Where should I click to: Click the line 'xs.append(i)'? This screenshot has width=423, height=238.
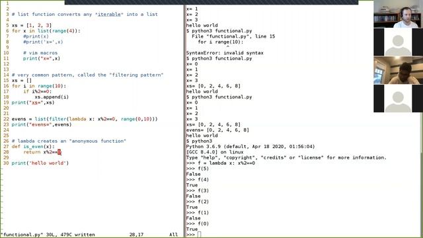(x=52, y=97)
